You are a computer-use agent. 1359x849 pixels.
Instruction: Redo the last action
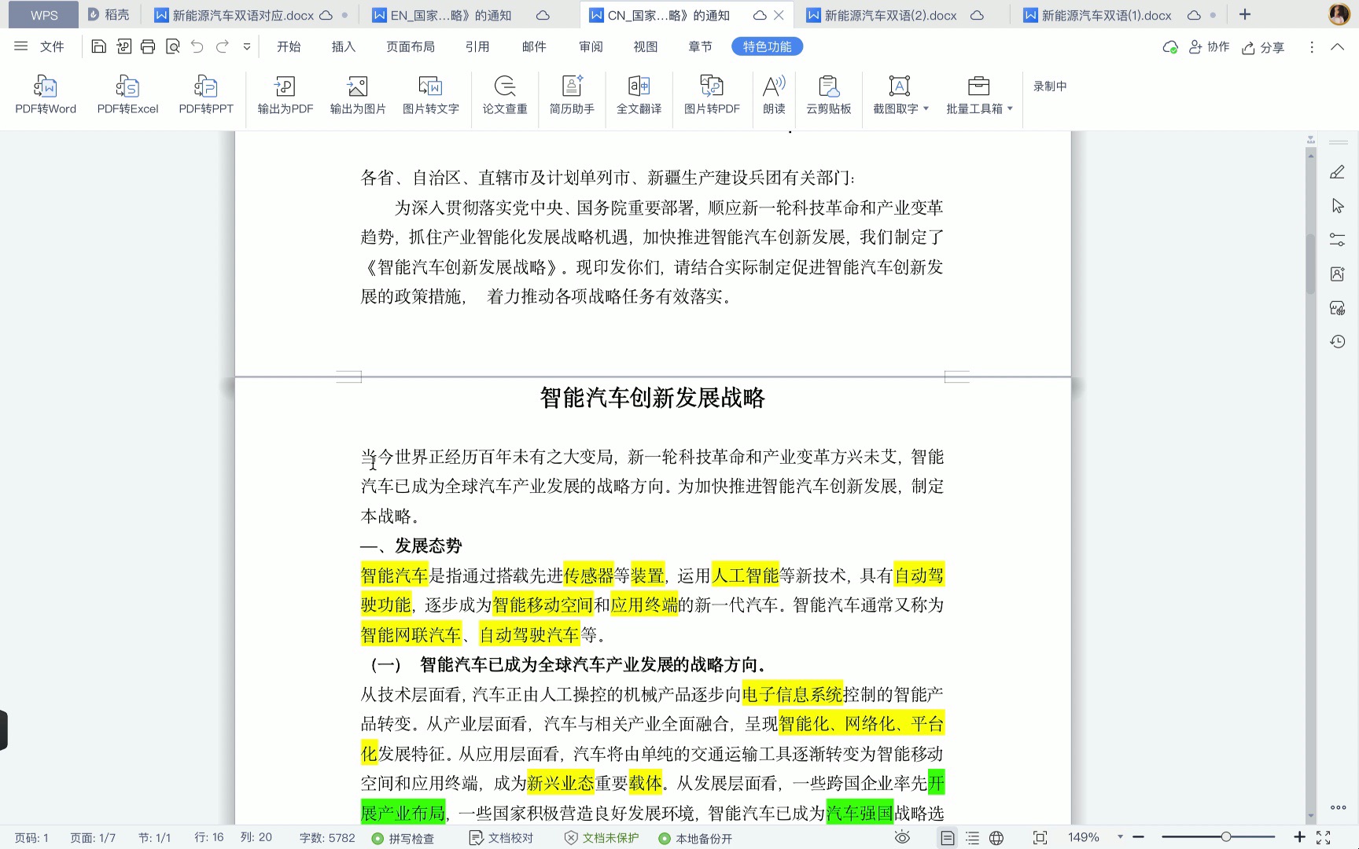[223, 46]
